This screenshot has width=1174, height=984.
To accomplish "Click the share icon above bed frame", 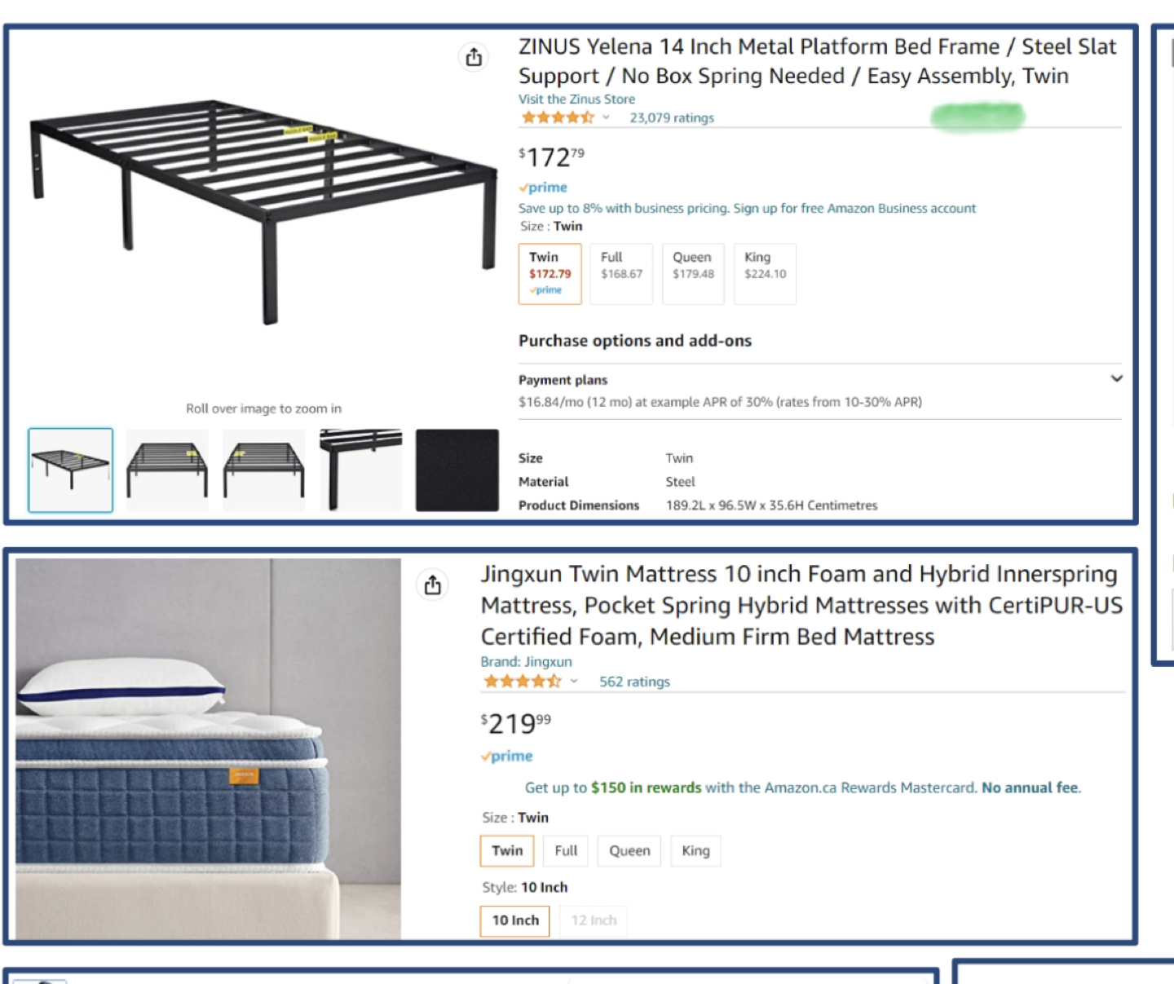I will coord(474,57).
